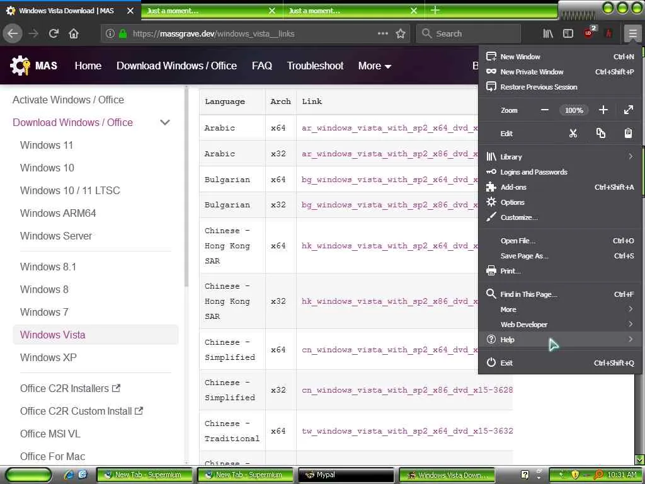Zoom in with the plus button

click(x=603, y=110)
